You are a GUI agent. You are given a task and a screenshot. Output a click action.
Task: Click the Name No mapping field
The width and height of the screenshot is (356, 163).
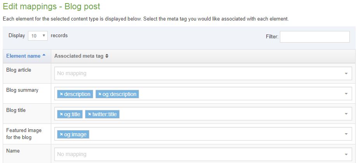click(x=194, y=154)
